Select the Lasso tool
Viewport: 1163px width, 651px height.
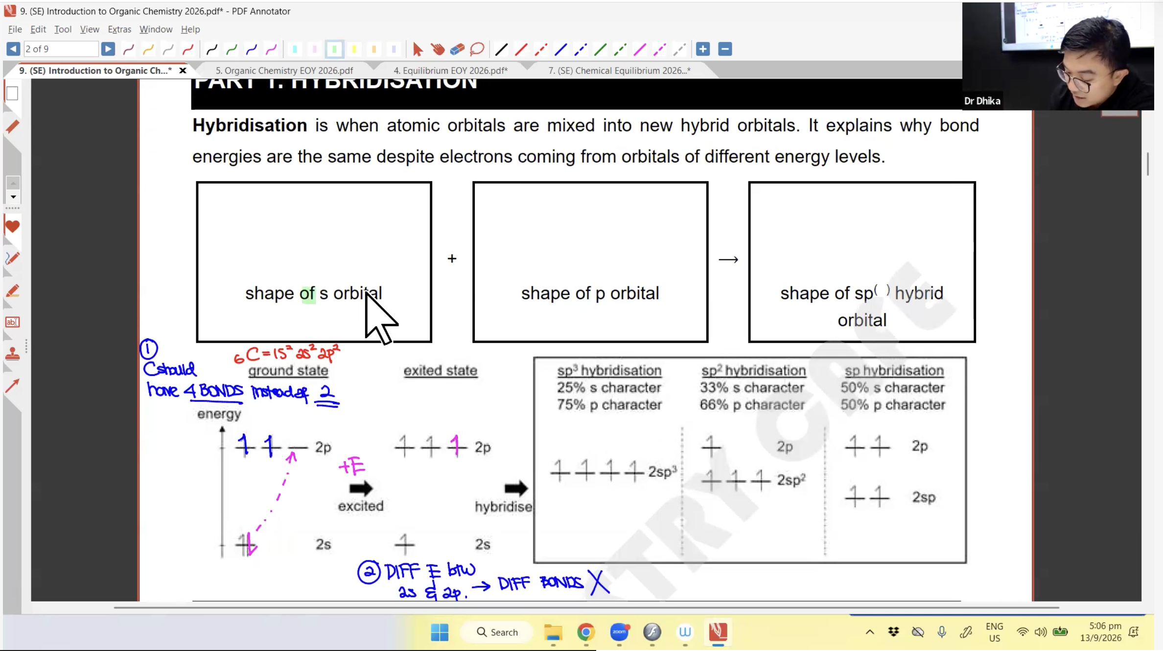click(x=477, y=49)
